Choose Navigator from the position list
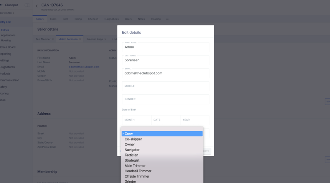Viewport: 330px width, 183px height. tap(162, 150)
